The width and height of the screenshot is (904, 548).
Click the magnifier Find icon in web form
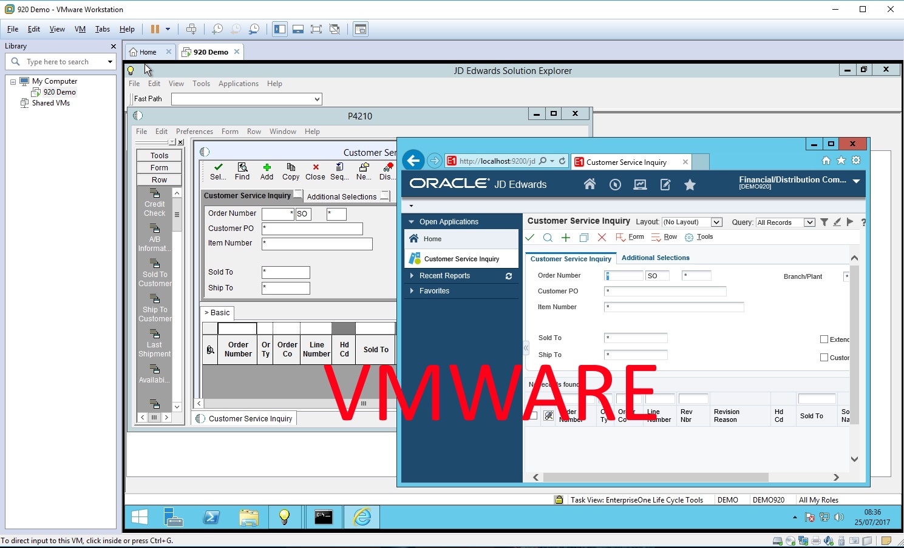pos(548,238)
